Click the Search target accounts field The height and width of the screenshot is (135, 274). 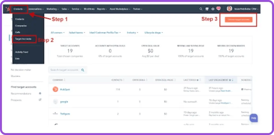68,70
